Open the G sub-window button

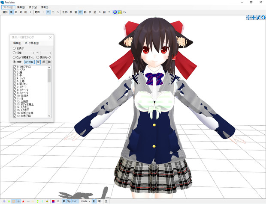pyautogui.click(x=100, y=12)
